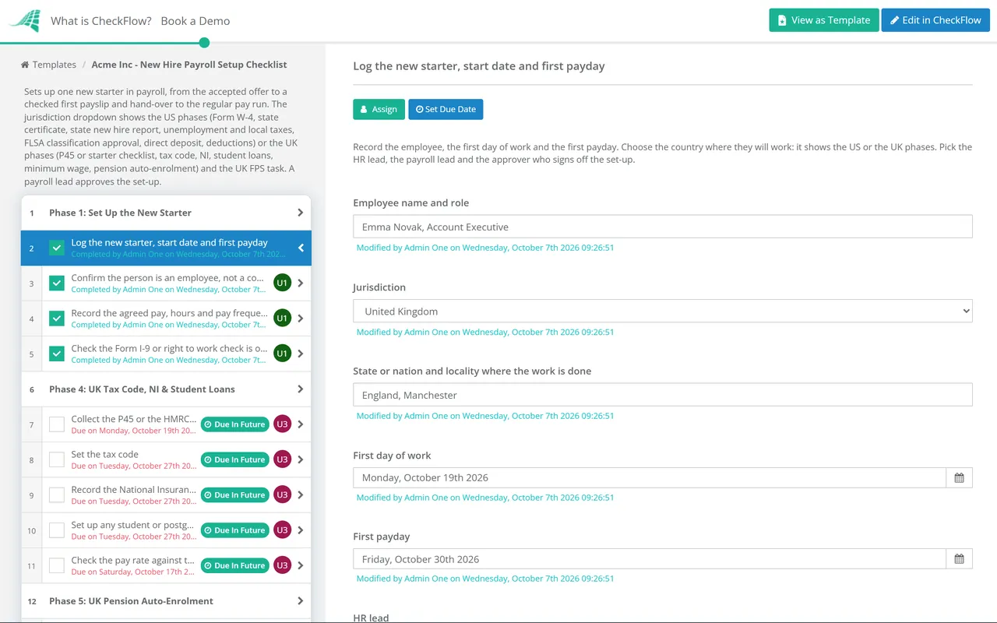Viewport: 997px width, 623px height.
Task: Click the First payday date field
Action: coord(650,559)
